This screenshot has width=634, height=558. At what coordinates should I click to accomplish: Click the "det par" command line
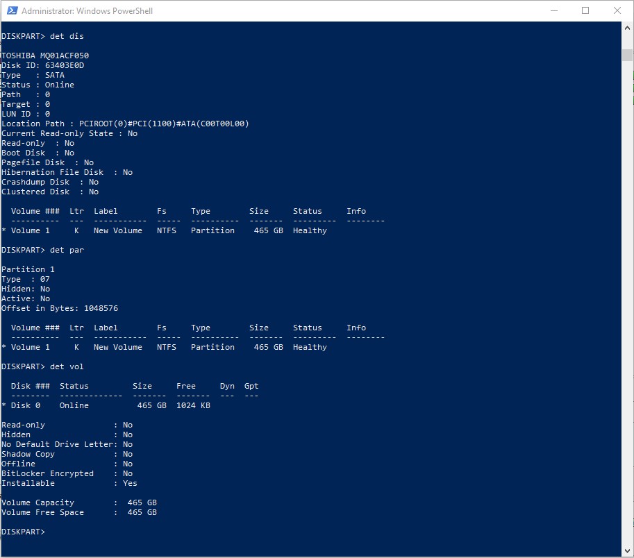(x=42, y=250)
